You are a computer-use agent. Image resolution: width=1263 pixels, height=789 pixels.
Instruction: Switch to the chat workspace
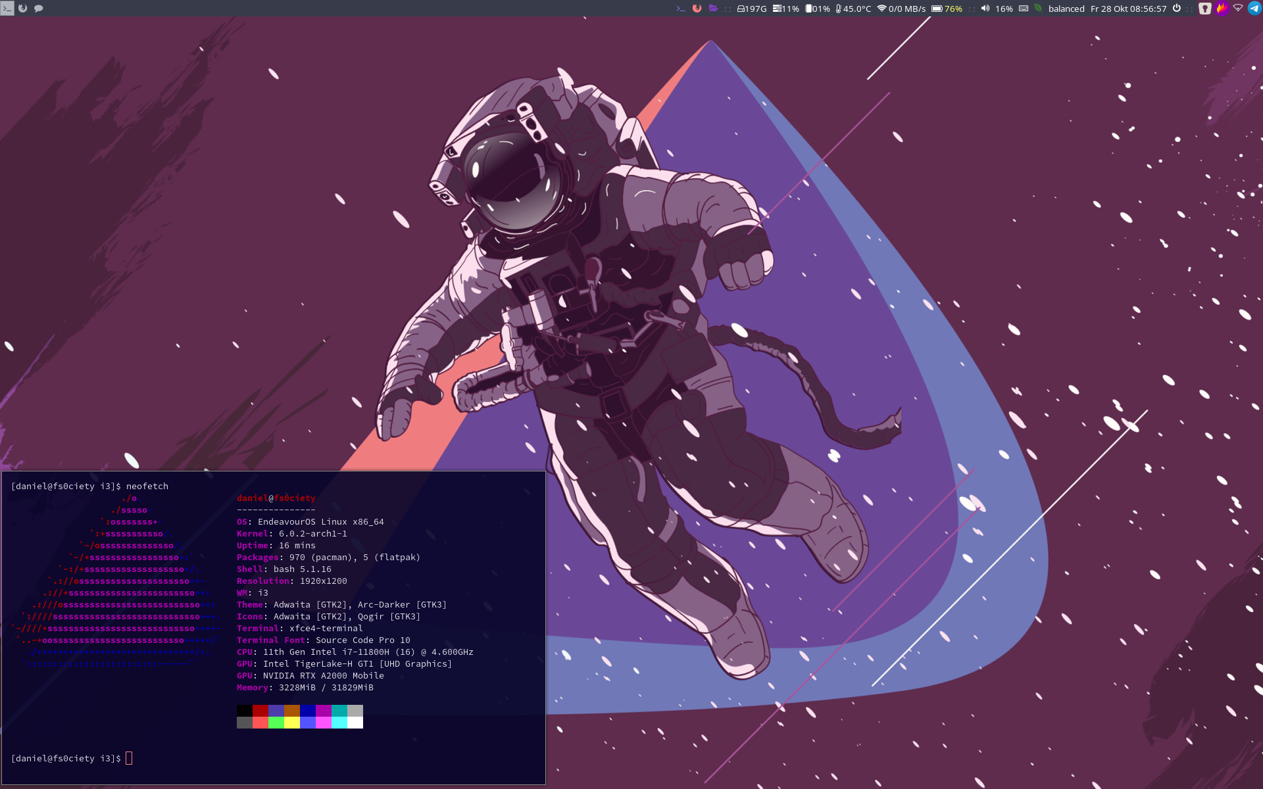39,9
